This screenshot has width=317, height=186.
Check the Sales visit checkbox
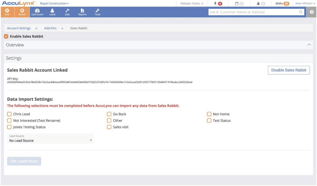point(109,127)
